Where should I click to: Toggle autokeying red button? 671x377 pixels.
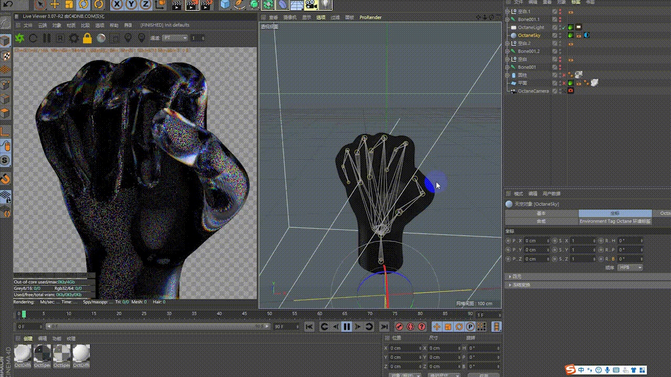point(410,327)
